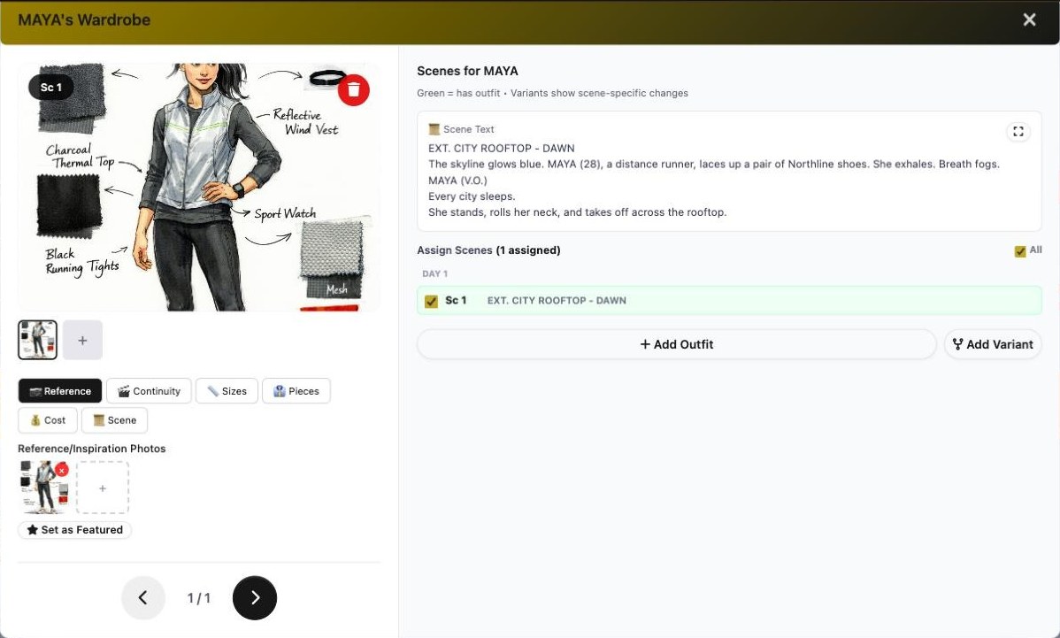The width and height of the screenshot is (1060, 638).
Task: Click Add Variant button
Action: tap(993, 344)
